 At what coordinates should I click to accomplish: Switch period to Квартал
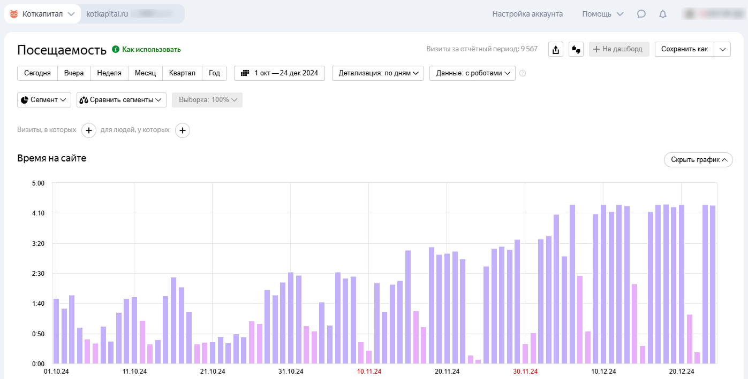182,73
